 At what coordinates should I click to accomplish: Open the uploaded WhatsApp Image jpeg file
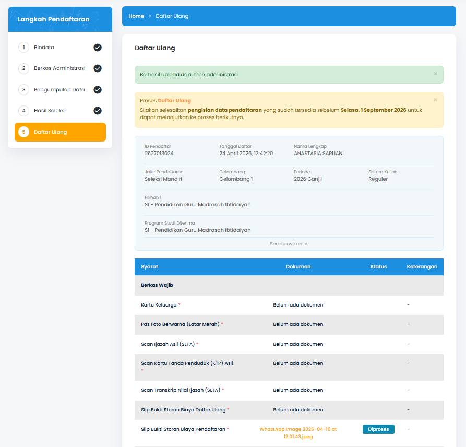coord(298,433)
